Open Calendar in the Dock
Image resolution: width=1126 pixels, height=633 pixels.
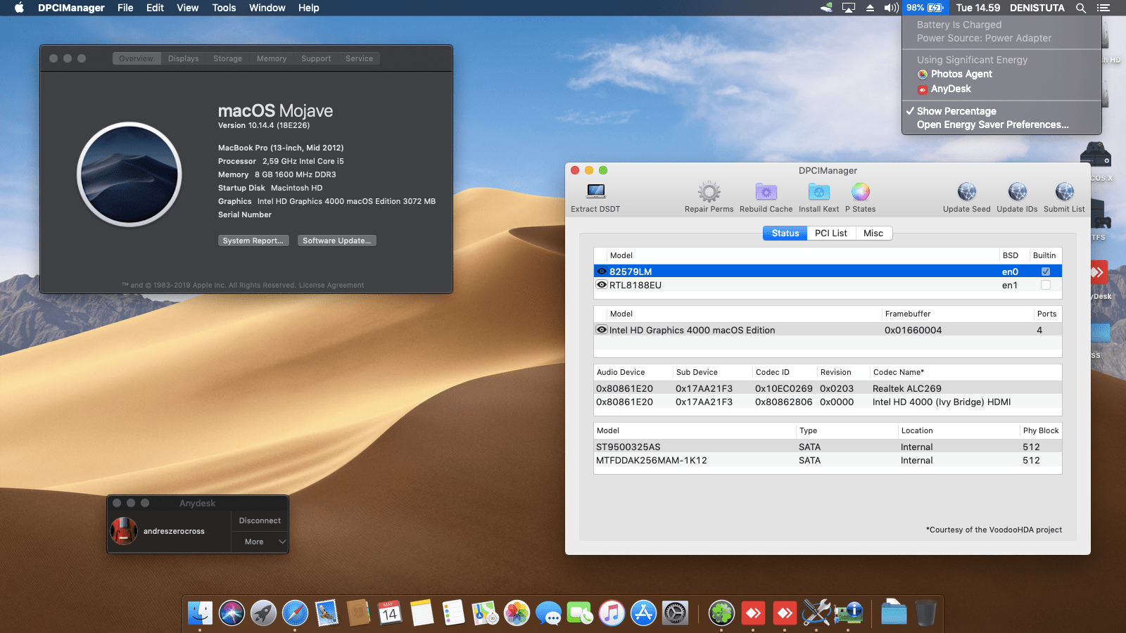pyautogui.click(x=390, y=613)
